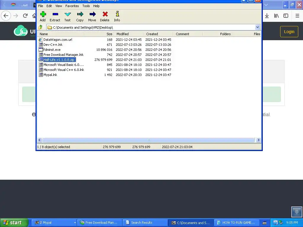Open the Favorites menu
The height and width of the screenshot is (227, 303).
pyautogui.click(x=72, y=6)
